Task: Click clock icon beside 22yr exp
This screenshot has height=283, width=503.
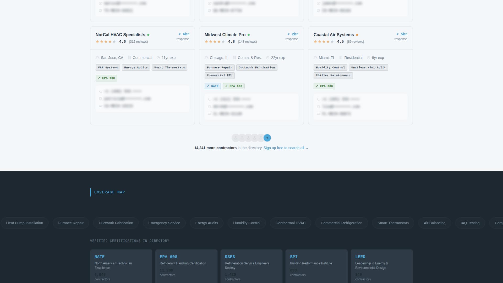Action: point(268,58)
